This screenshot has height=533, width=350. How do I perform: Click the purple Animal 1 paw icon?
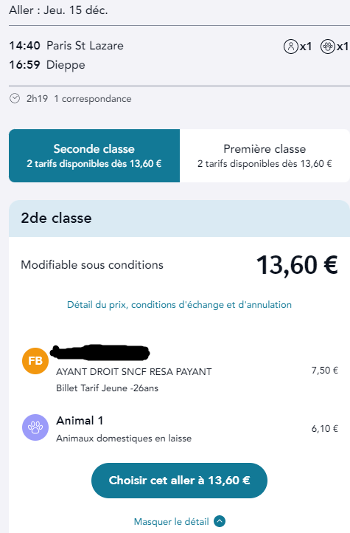(x=35, y=427)
